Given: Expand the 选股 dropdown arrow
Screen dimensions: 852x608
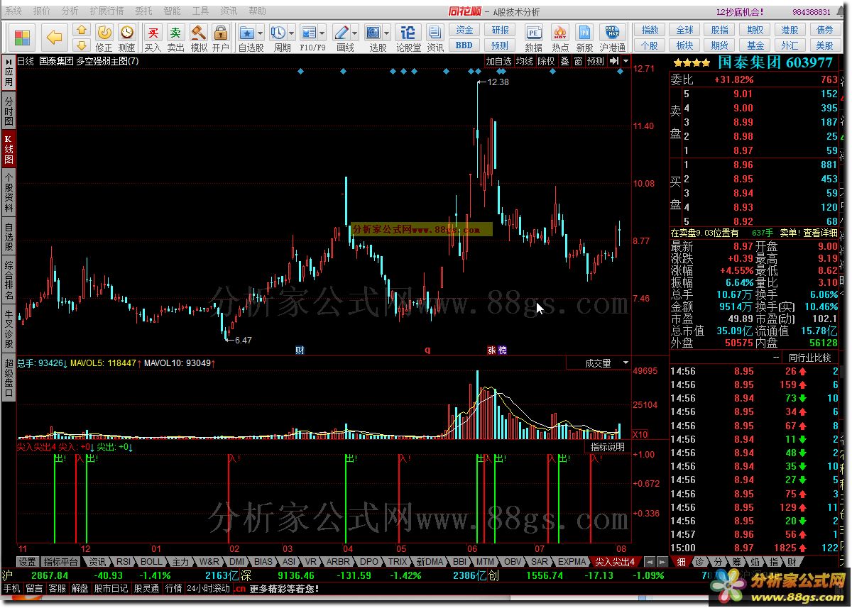Looking at the screenshot, I should [386, 33].
